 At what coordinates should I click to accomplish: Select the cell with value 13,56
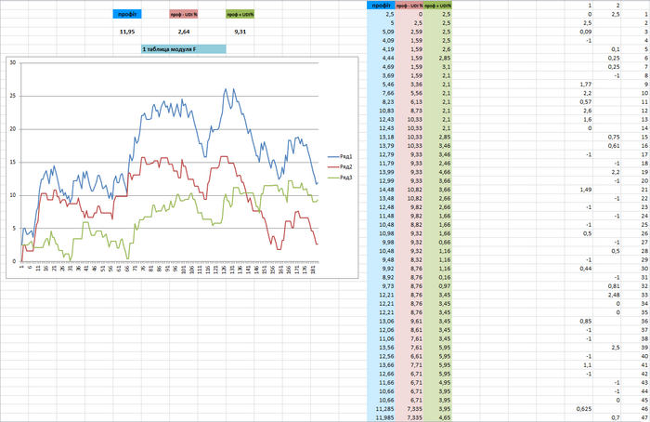[x=381, y=348]
